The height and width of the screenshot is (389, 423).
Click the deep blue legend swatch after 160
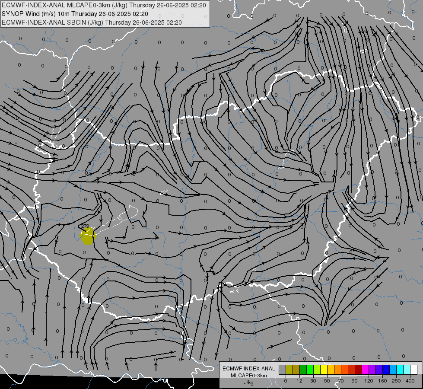pyautogui.click(x=386, y=370)
